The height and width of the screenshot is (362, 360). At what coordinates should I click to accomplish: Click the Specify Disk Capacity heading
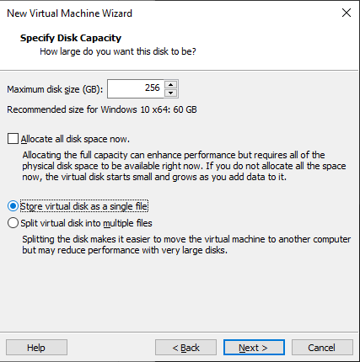(x=71, y=38)
